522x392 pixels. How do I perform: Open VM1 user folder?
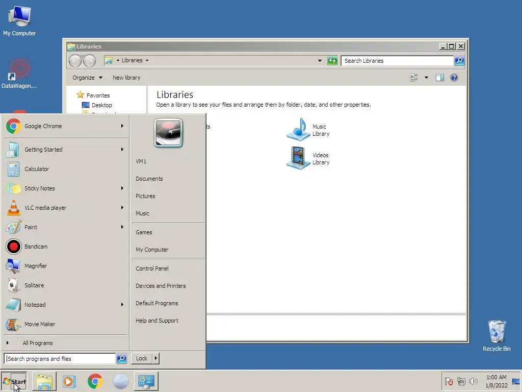click(x=168, y=161)
